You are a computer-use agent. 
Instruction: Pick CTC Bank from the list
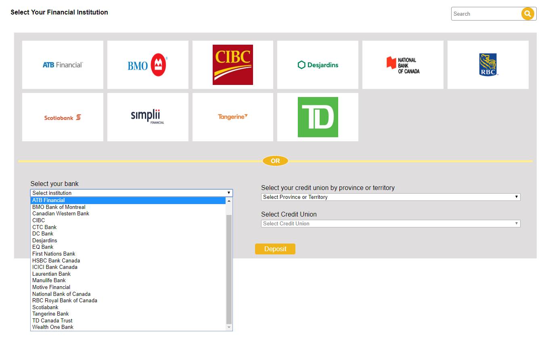[x=128, y=227]
